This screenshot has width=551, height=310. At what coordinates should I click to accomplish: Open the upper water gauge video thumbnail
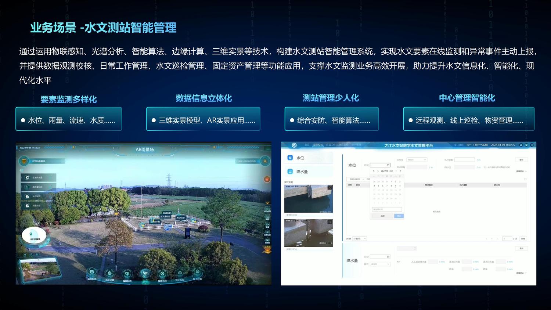309,198
